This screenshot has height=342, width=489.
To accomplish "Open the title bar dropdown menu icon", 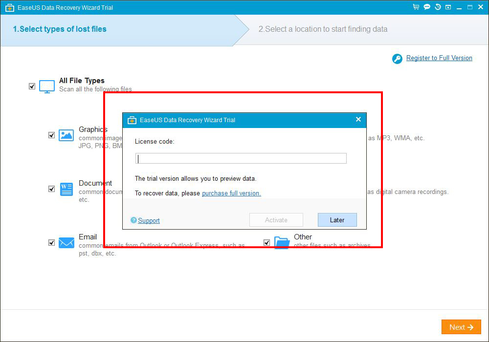I will click(448, 7).
